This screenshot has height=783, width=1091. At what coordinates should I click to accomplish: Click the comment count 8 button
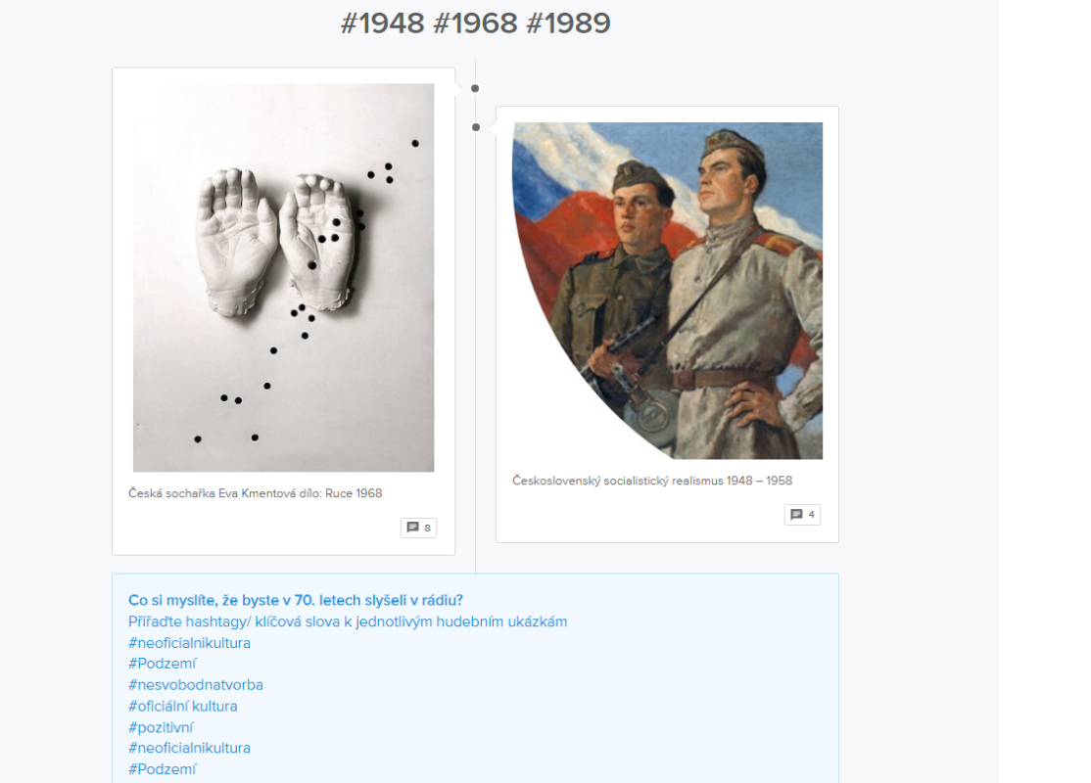point(419,528)
